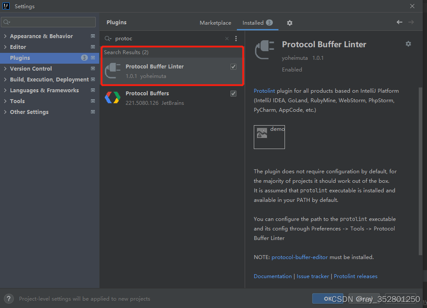This screenshot has height=308, width=427.
Task: Click Other Settings project-level icon
Action: point(93,112)
